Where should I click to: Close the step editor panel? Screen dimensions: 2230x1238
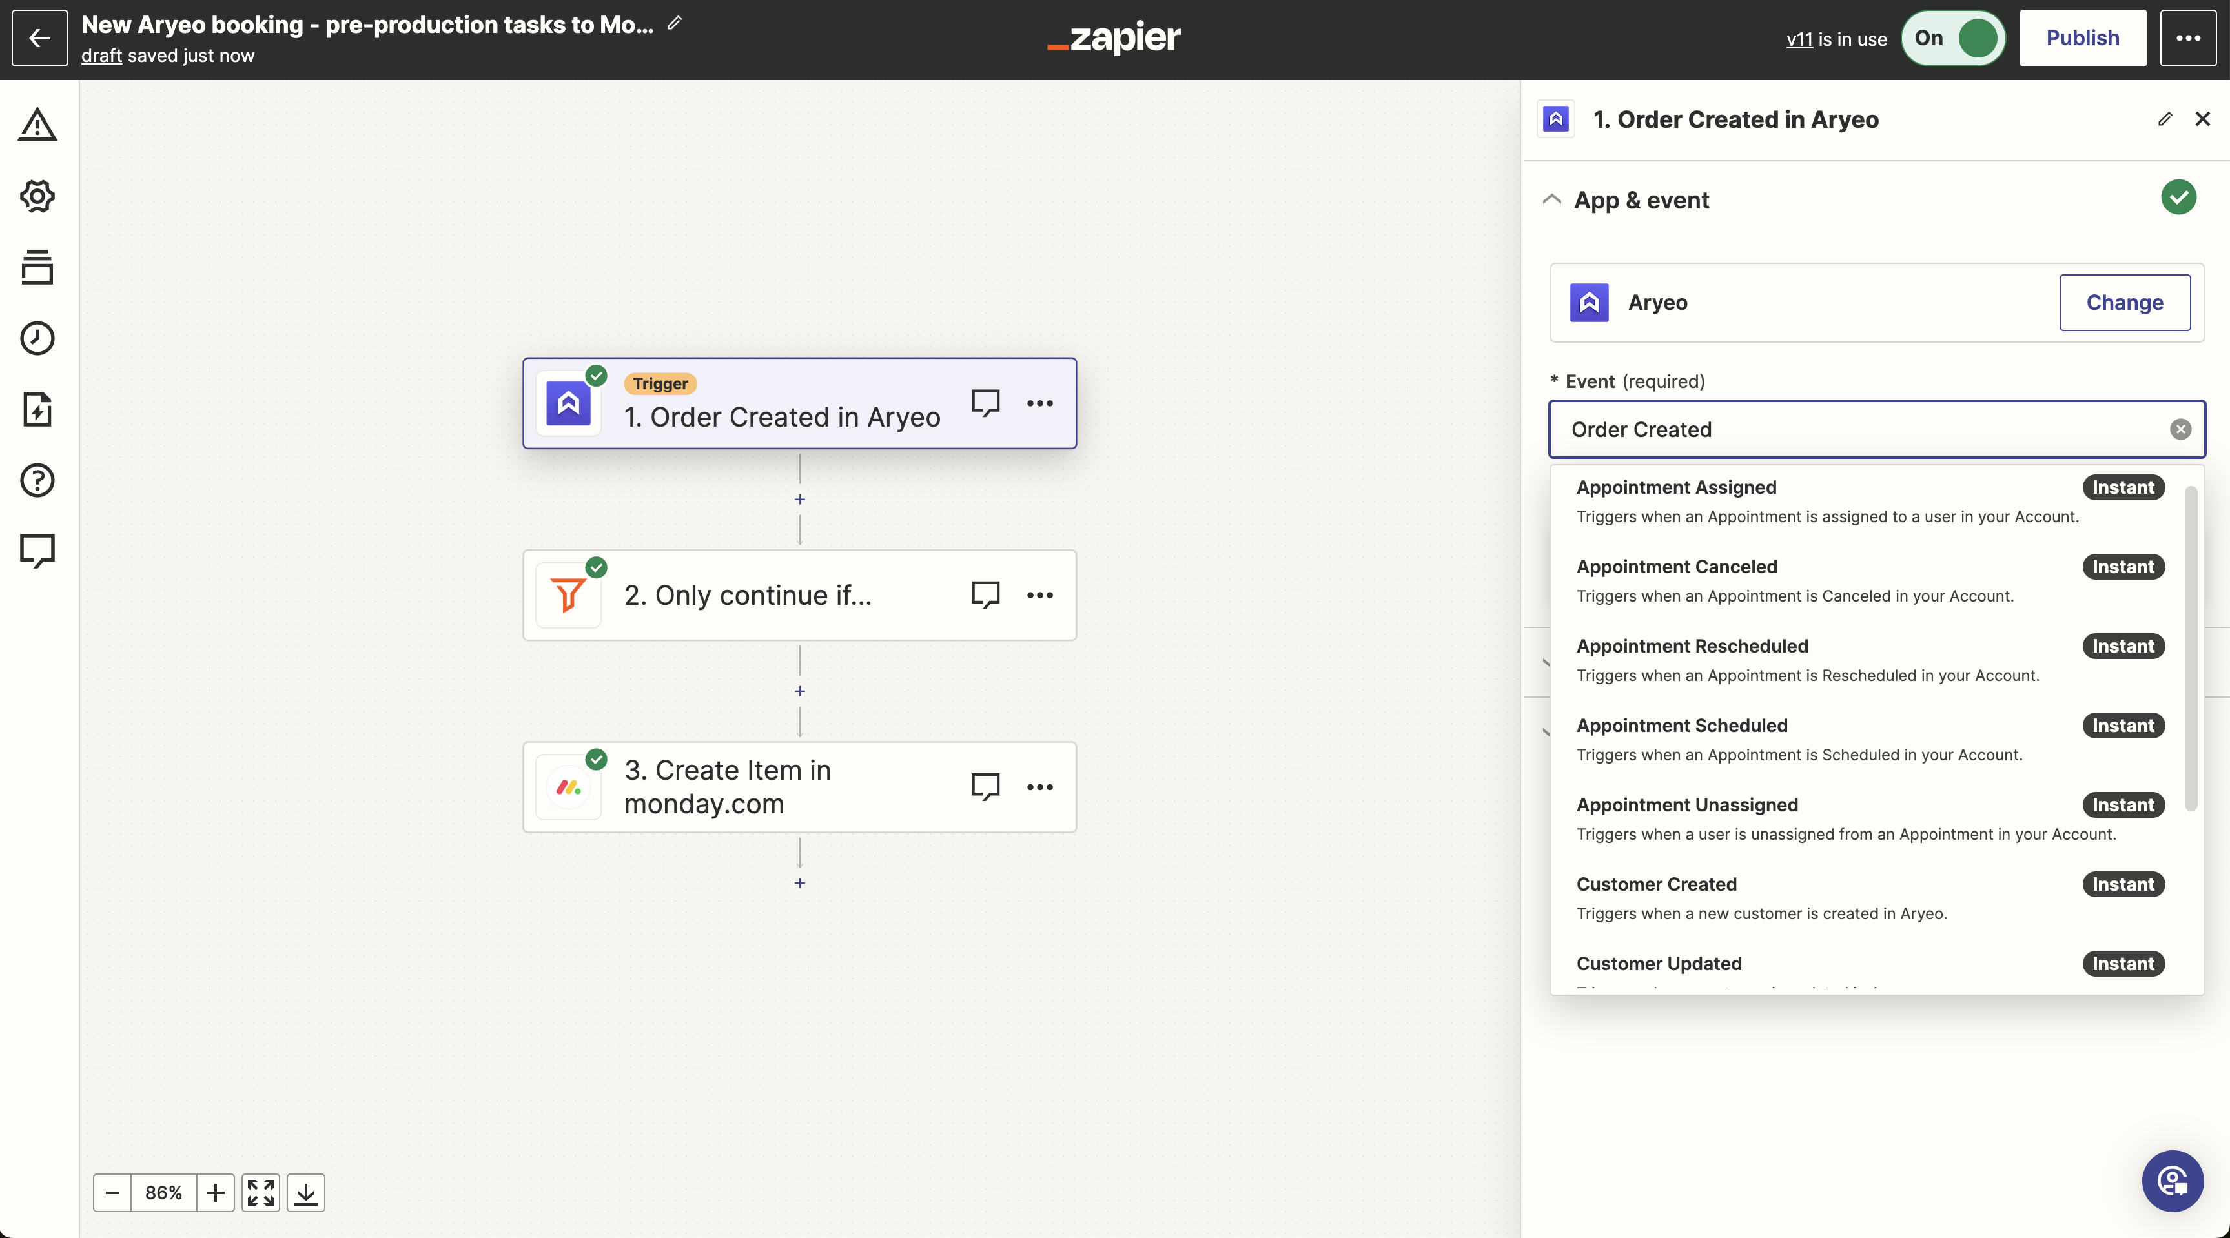(2203, 119)
